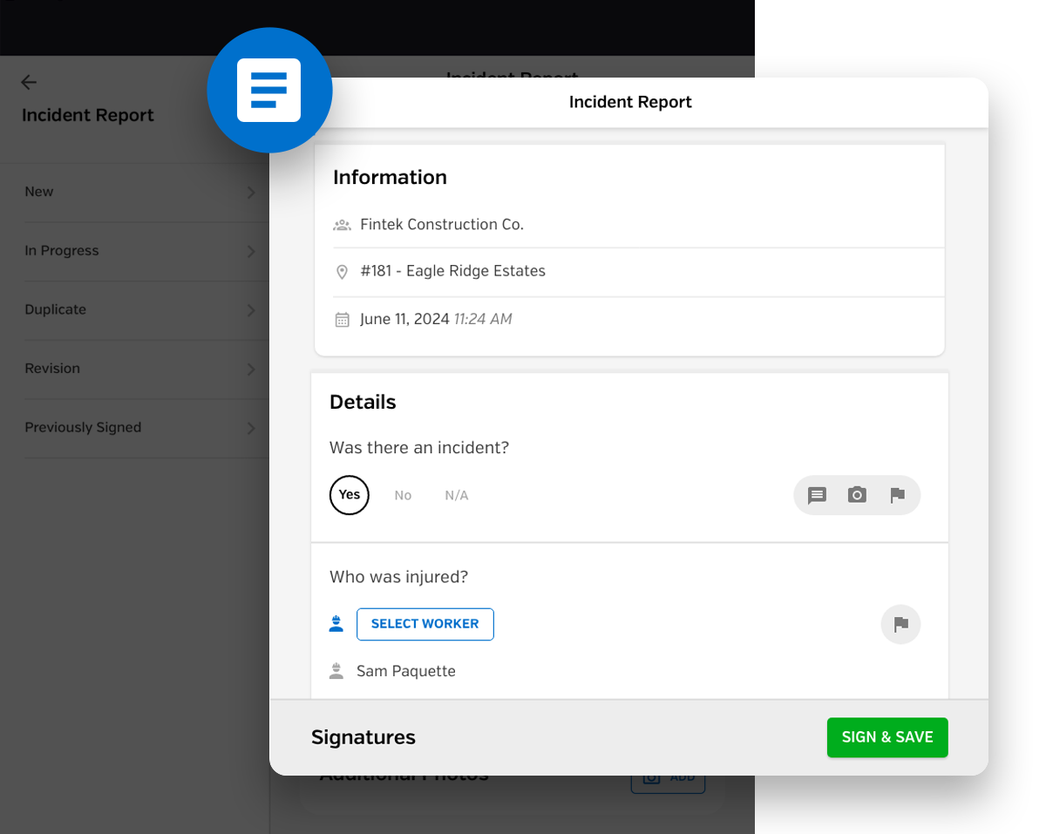Flag the 'Who was injured?' question
Viewport: 1046px width, 834px height.
(900, 624)
